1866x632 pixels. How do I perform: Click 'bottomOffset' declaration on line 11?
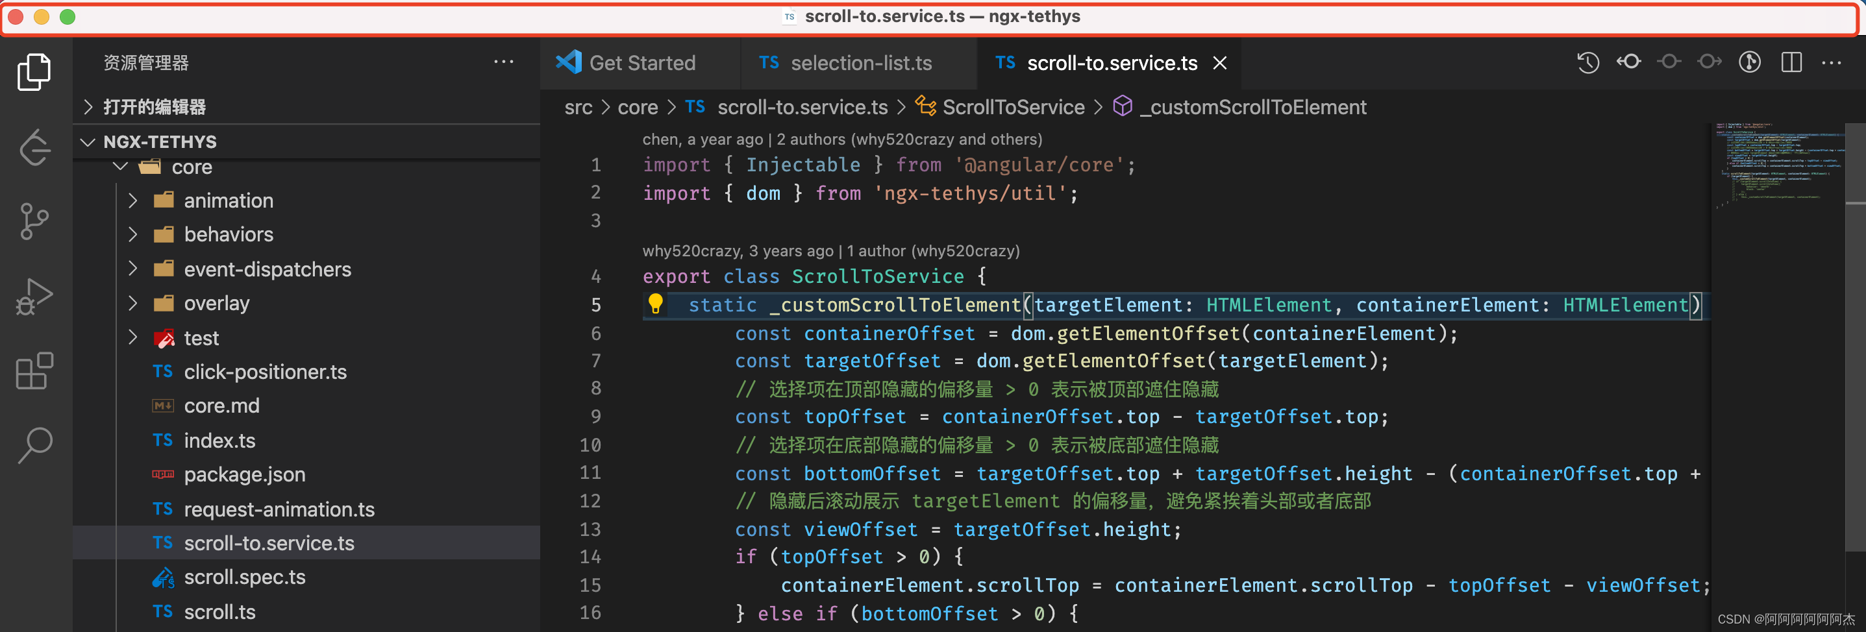pyautogui.click(x=872, y=474)
